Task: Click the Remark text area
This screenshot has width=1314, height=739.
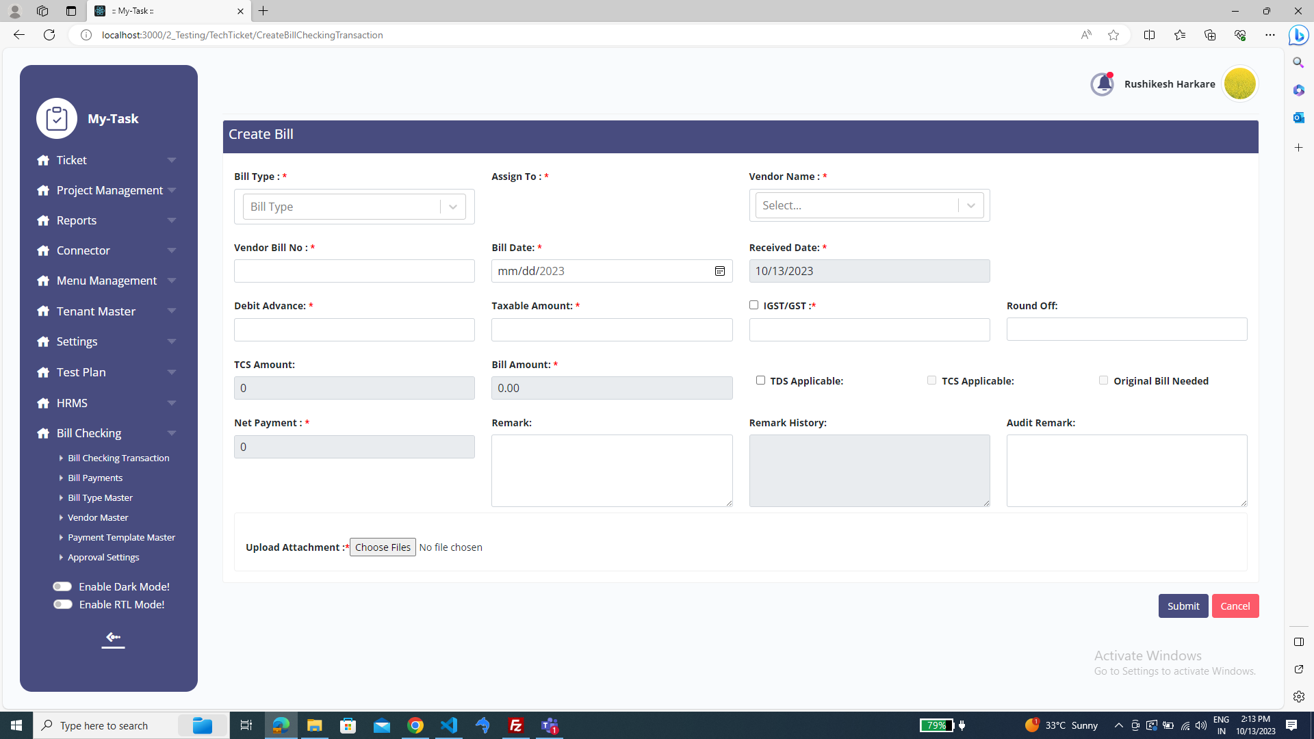Action: (x=612, y=471)
